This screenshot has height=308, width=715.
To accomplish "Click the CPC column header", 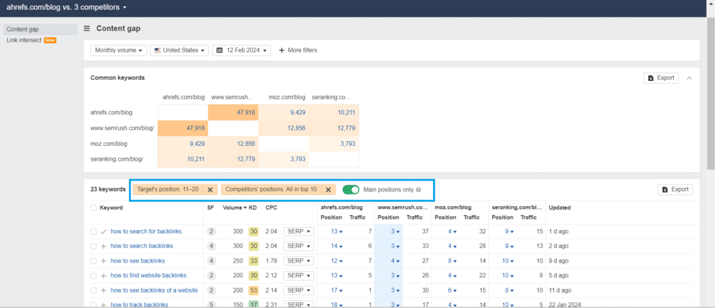I will point(272,207).
